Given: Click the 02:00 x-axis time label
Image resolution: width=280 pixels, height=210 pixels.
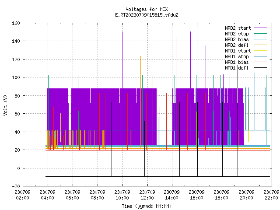Looking at the screenshot, I should pos(22,198).
